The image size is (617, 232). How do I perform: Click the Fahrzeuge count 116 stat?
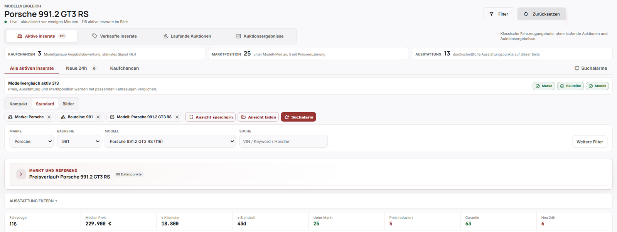(13, 224)
